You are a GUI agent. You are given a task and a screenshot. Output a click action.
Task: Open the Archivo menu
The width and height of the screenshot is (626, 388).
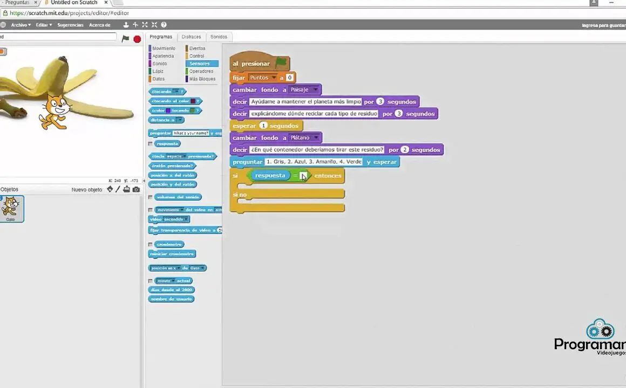coord(22,25)
